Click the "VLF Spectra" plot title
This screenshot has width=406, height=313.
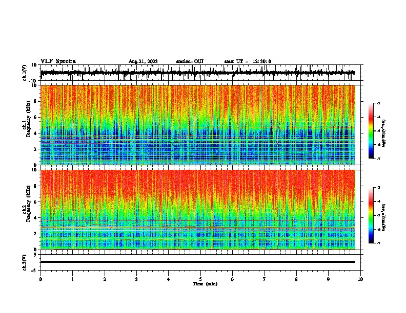click(58, 61)
